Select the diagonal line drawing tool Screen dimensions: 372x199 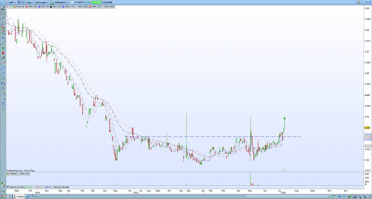(3, 43)
